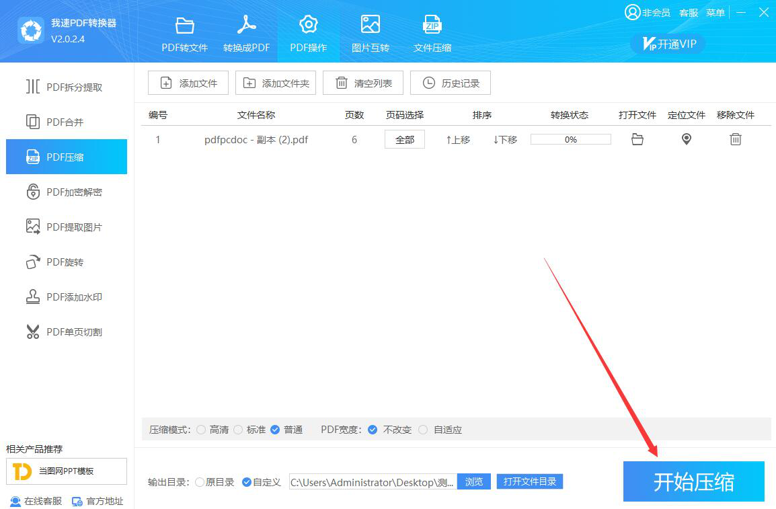Click 清空列表 to clear list
This screenshot has width=776, height=509.
(x=362, y=83)
